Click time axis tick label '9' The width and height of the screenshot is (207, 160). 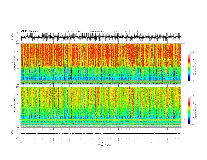(x=167, y=142)
